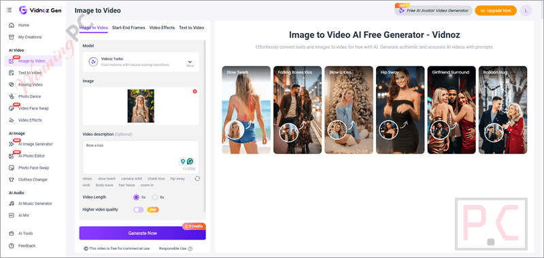The image size is (544, 258).
Task: Open the Girlfriend Surround example card
Action: coord(452,110)
